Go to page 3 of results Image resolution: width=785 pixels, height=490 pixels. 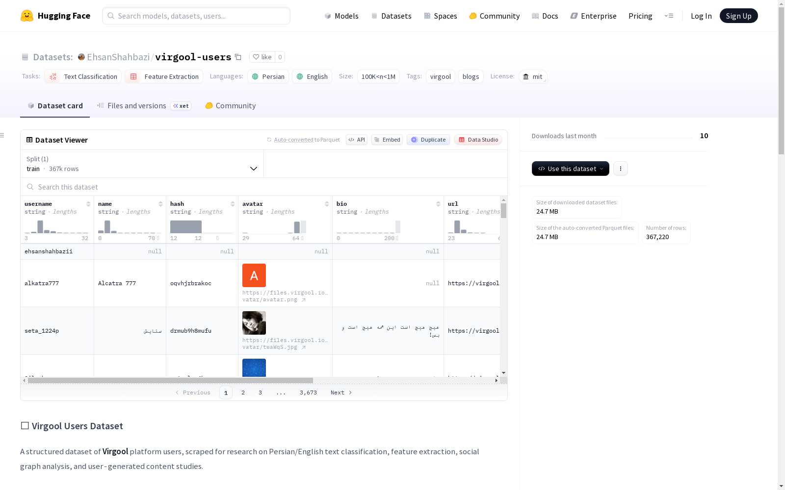260,392
